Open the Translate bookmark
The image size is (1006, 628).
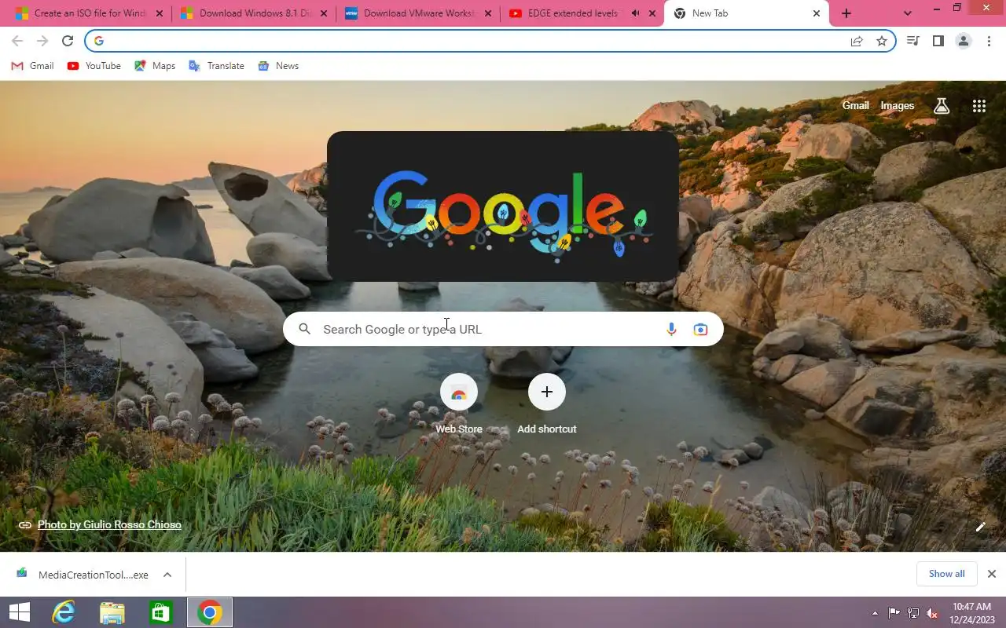click(x=216, y=66)
